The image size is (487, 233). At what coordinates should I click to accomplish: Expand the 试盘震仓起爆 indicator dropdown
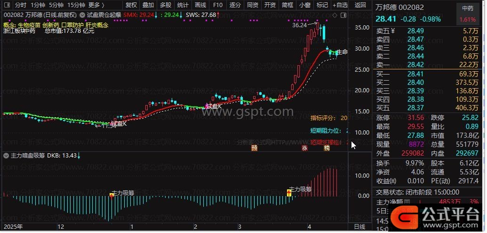click(x=82, y=15)
